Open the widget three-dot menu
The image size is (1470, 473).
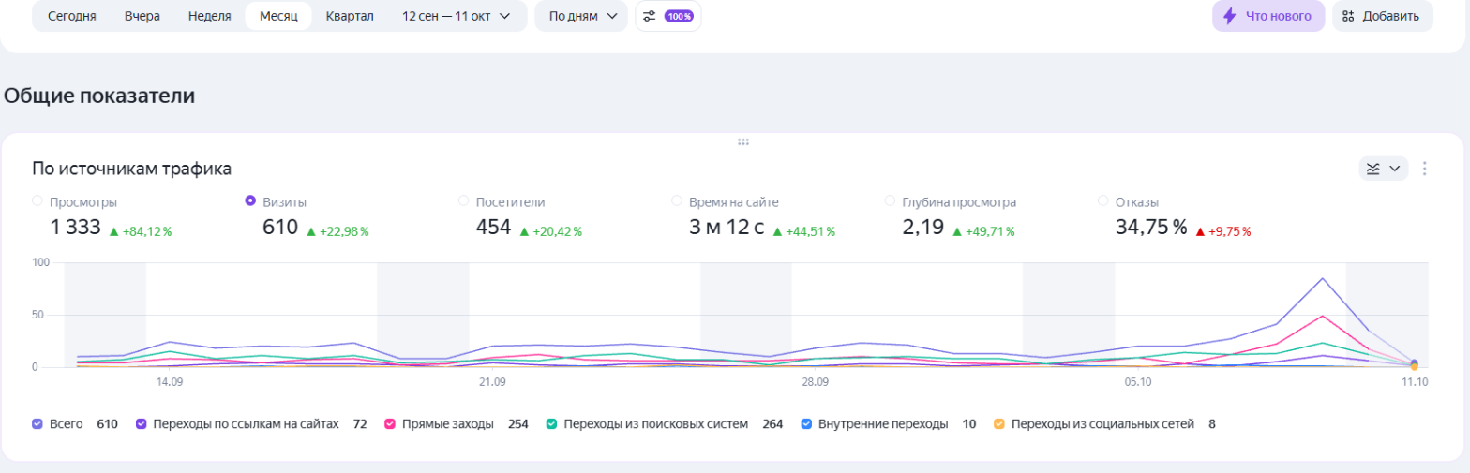point(1425,169)
